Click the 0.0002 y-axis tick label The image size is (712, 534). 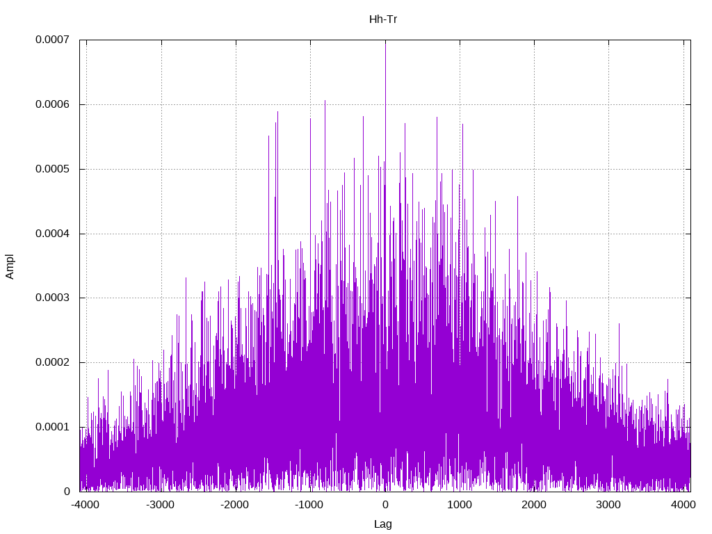point(52,362)
